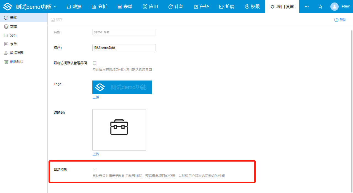The height and width of the screenshot is (193, 353).
Task: Click the 名称 input field showing demo_test
Action: point(124,32)
